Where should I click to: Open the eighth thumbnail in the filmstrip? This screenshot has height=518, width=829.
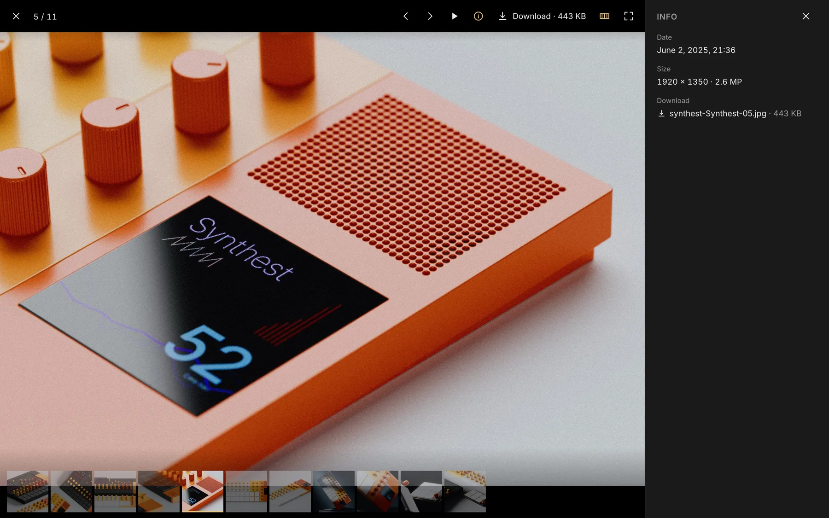pyautogui.click(x=334, y=491)
